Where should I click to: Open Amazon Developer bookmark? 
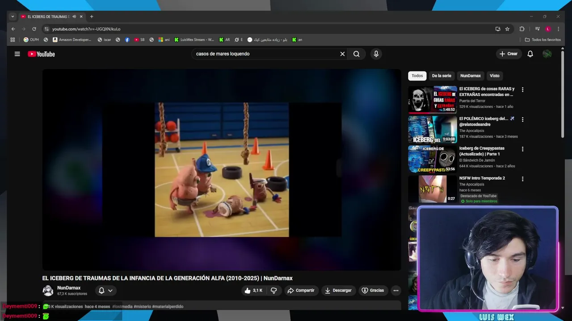coord(72,40)
